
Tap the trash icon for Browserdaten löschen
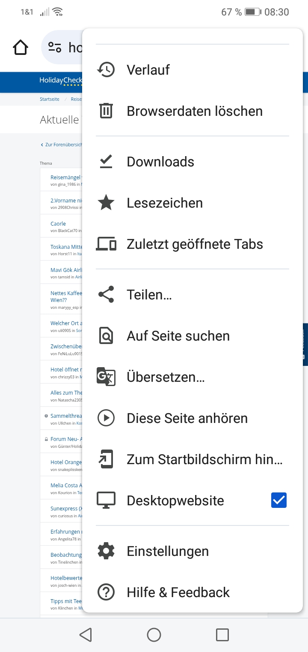tap(106, 111)
